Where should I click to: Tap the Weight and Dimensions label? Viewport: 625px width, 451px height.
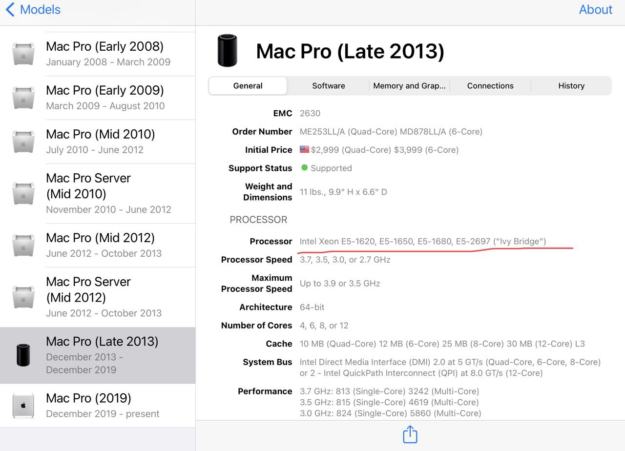pos(268,192)
